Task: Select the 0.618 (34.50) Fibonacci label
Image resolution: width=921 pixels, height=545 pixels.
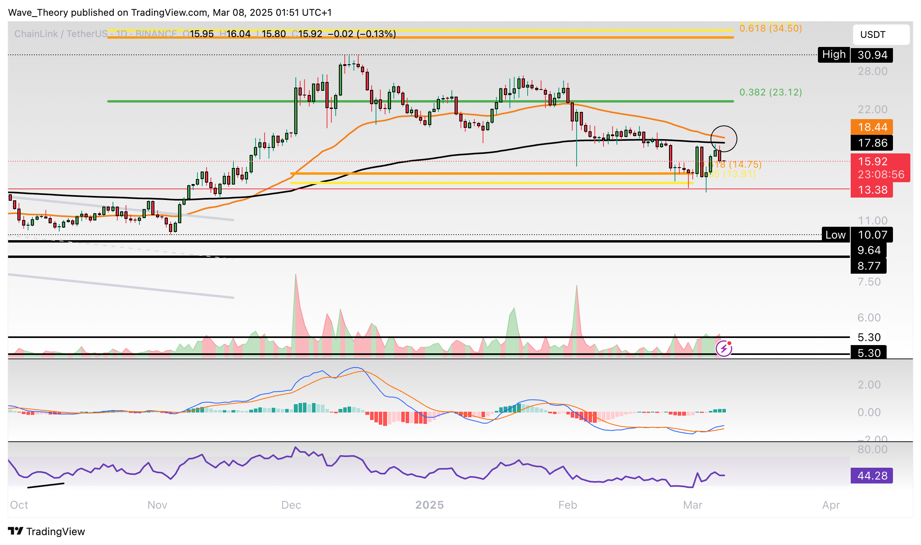Action: 770,28
